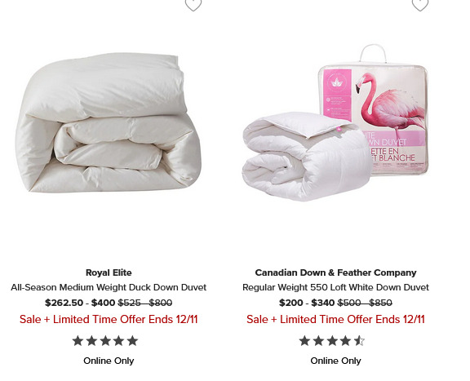Open All-Season Medium Weight Duck Down Duvet

click(x=109, y=287)
